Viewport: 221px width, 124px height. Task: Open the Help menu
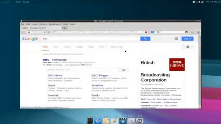(73, 24)
